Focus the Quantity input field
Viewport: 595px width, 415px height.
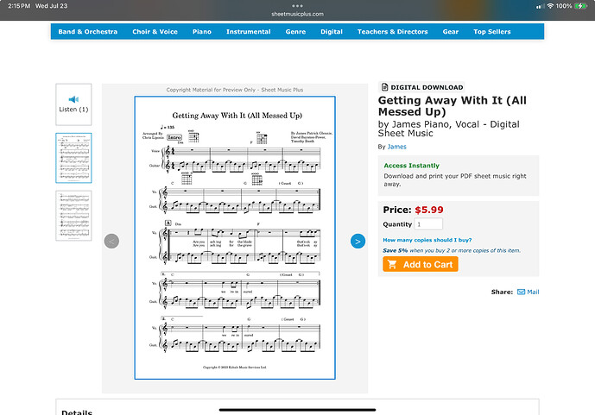(428, 224)
